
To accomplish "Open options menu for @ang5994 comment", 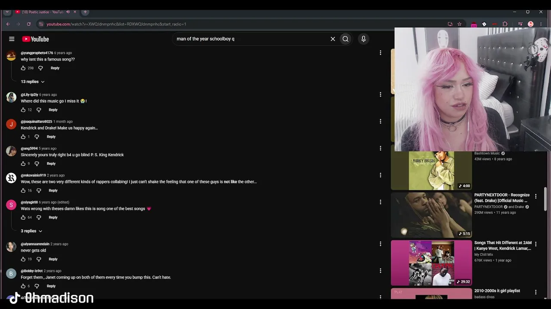I will click(380, 148).
